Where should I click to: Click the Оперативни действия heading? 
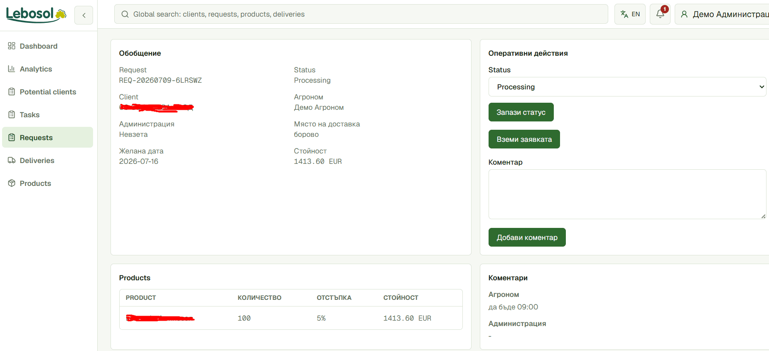(528, 53)
